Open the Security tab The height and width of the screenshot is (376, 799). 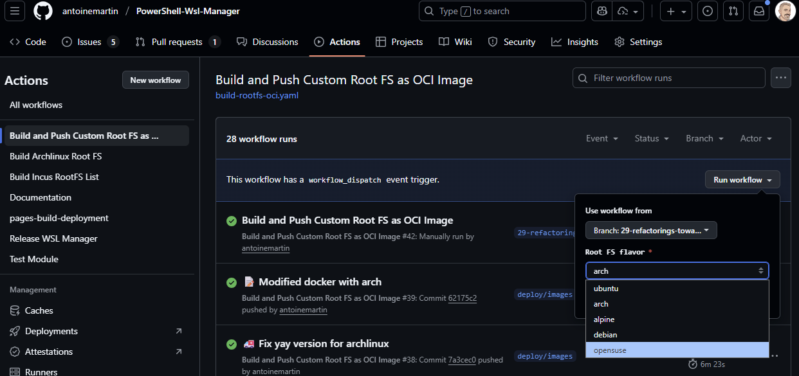coord(511,42)
